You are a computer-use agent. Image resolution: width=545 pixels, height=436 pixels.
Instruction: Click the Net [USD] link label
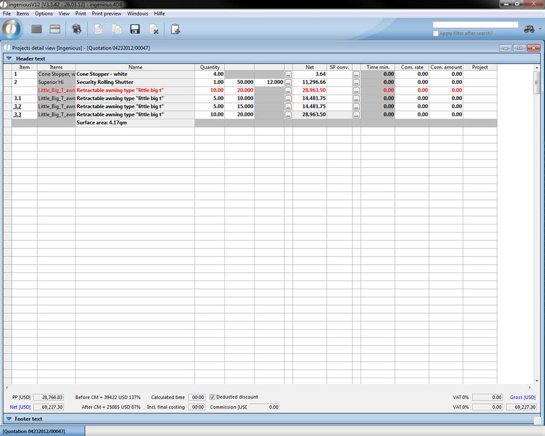(20, 407)
